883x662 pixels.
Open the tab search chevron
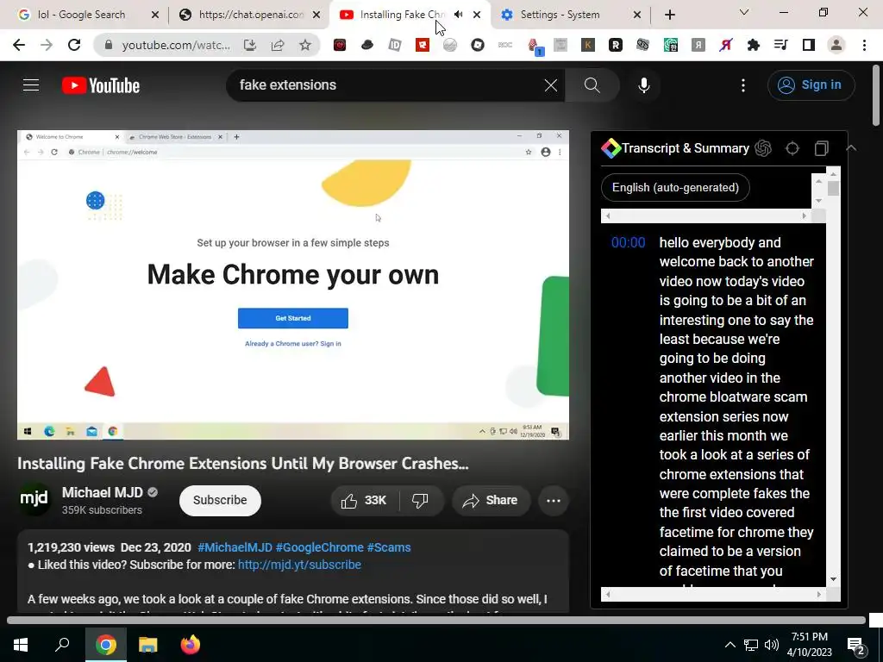pyautogui.click(x=744, y=12)
